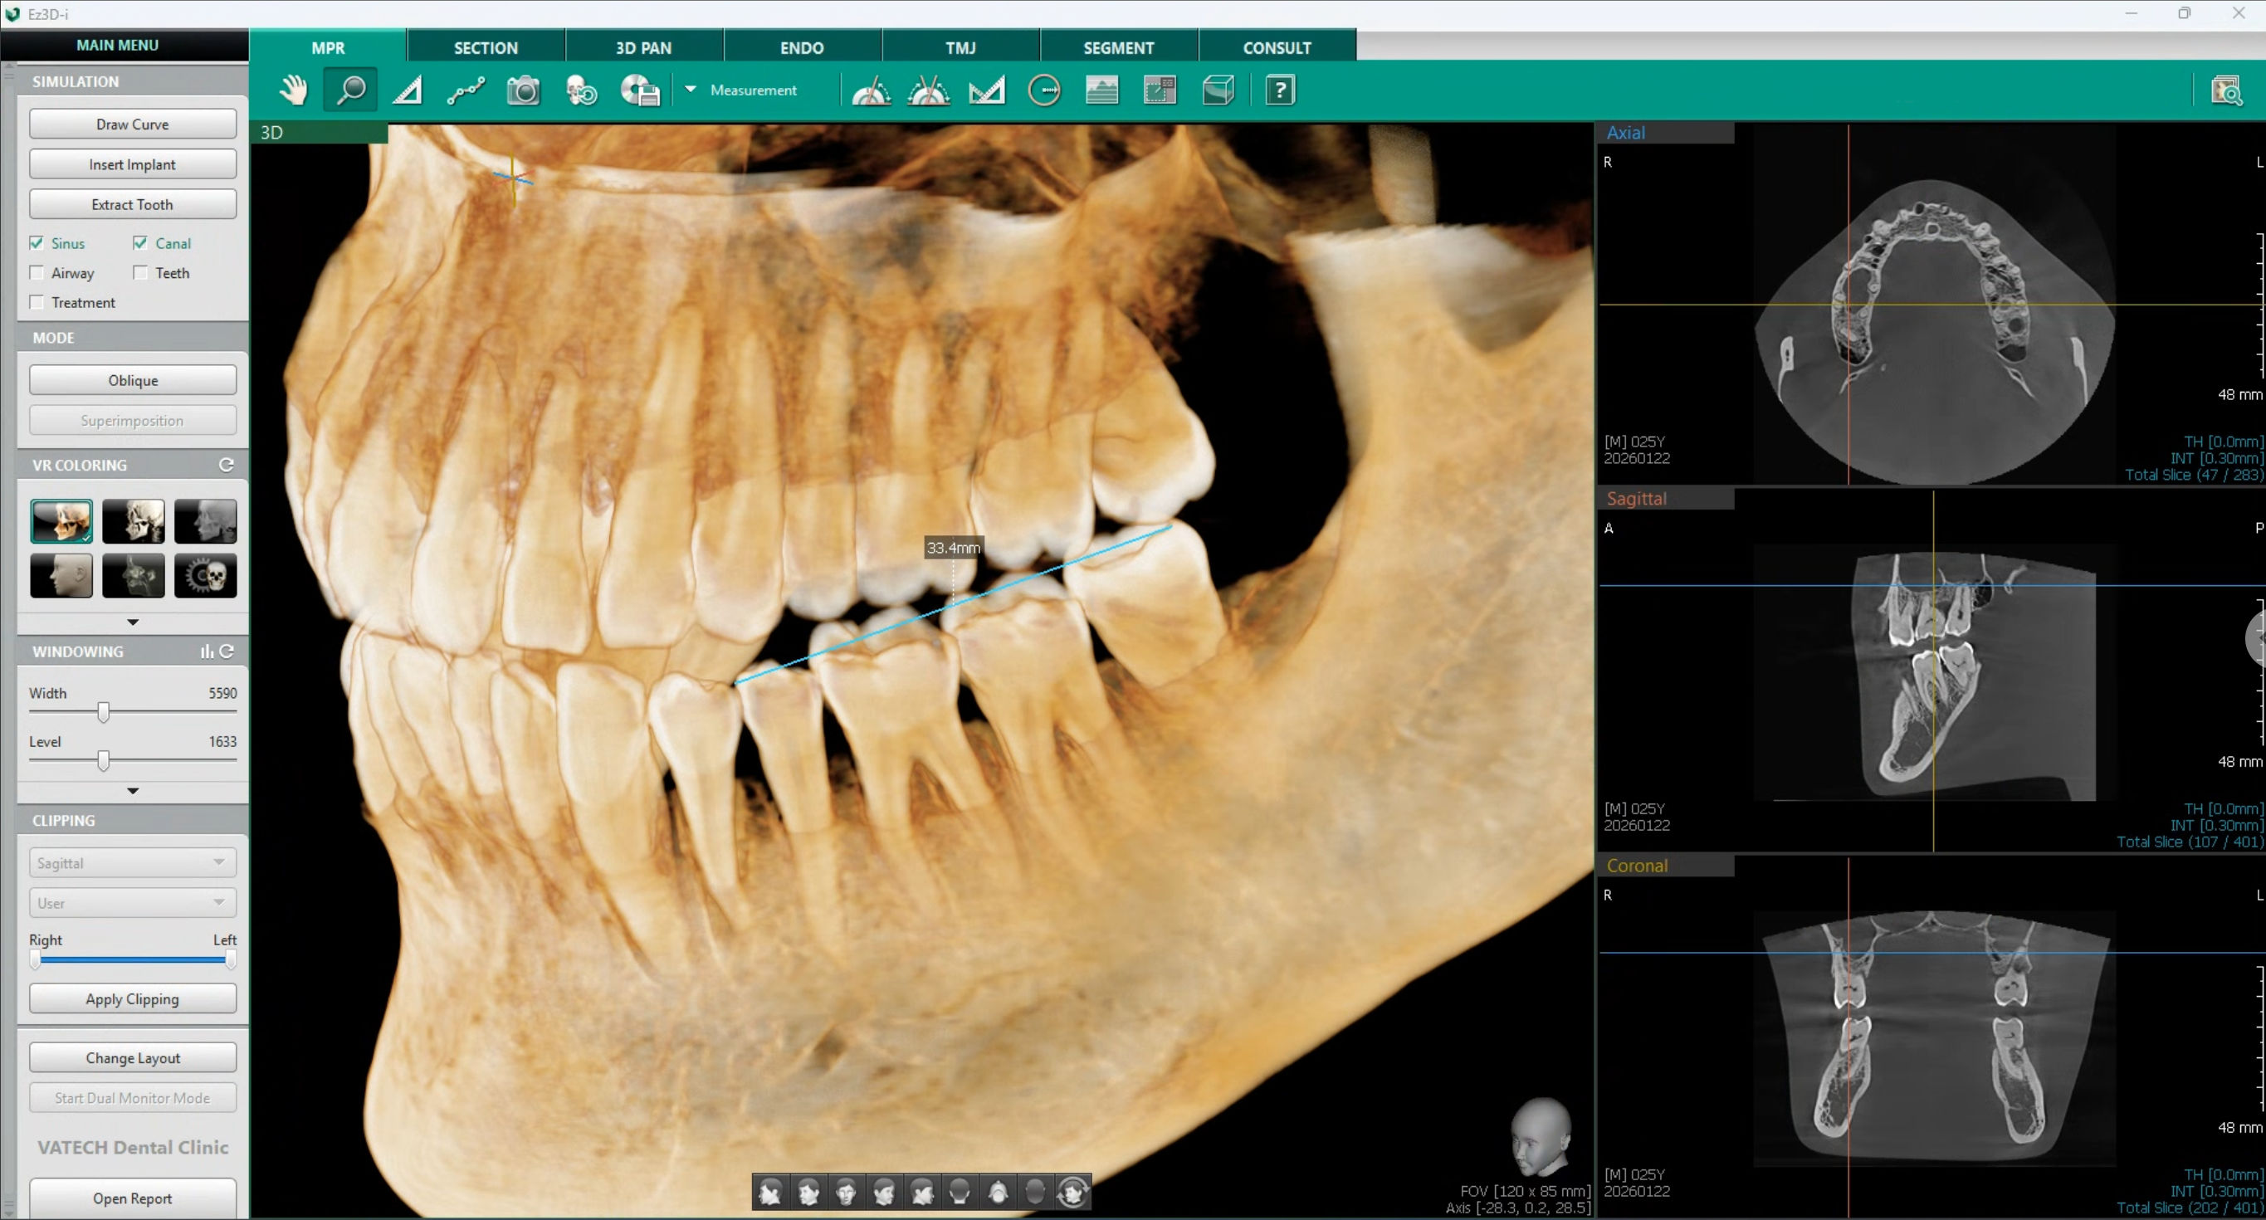Open the Sagittal clipping dropdown
Viewport: 2266px width, 1220px height.
(x=133, y=863)
